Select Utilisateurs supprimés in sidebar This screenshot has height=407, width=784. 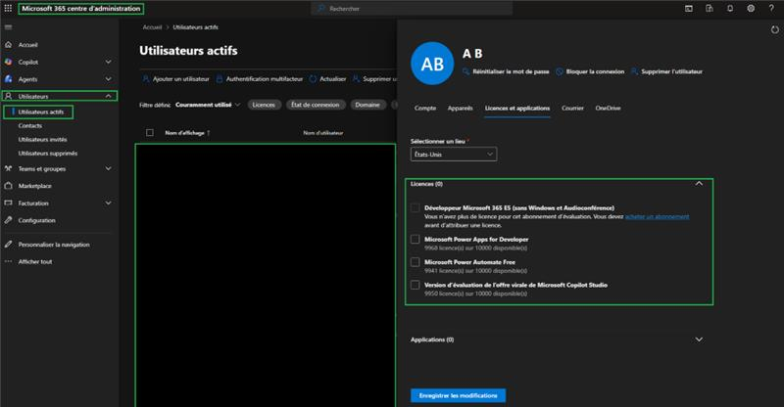48,154
